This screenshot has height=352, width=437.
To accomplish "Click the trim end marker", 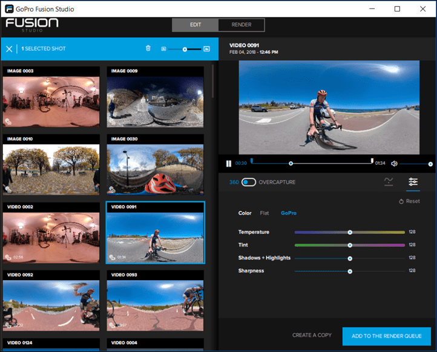I will pyautogui.click(x=372, y=161).
